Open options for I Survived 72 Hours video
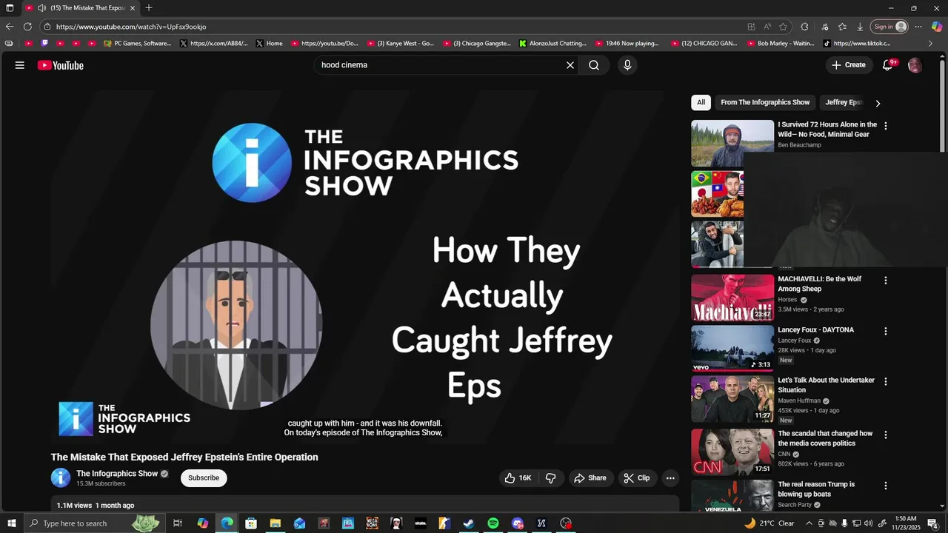Screen dimensions: 948x533 click(x=885, y=126)
